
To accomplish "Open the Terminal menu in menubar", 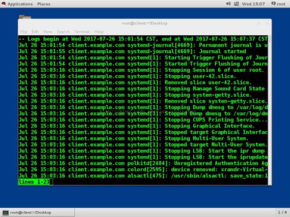I will pyautogui.click(x=82, y=32).
